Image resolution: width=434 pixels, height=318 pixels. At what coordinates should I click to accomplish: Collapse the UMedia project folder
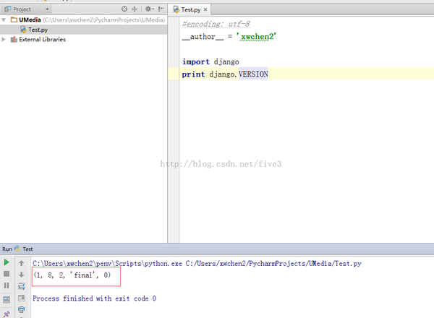point(4,20)
